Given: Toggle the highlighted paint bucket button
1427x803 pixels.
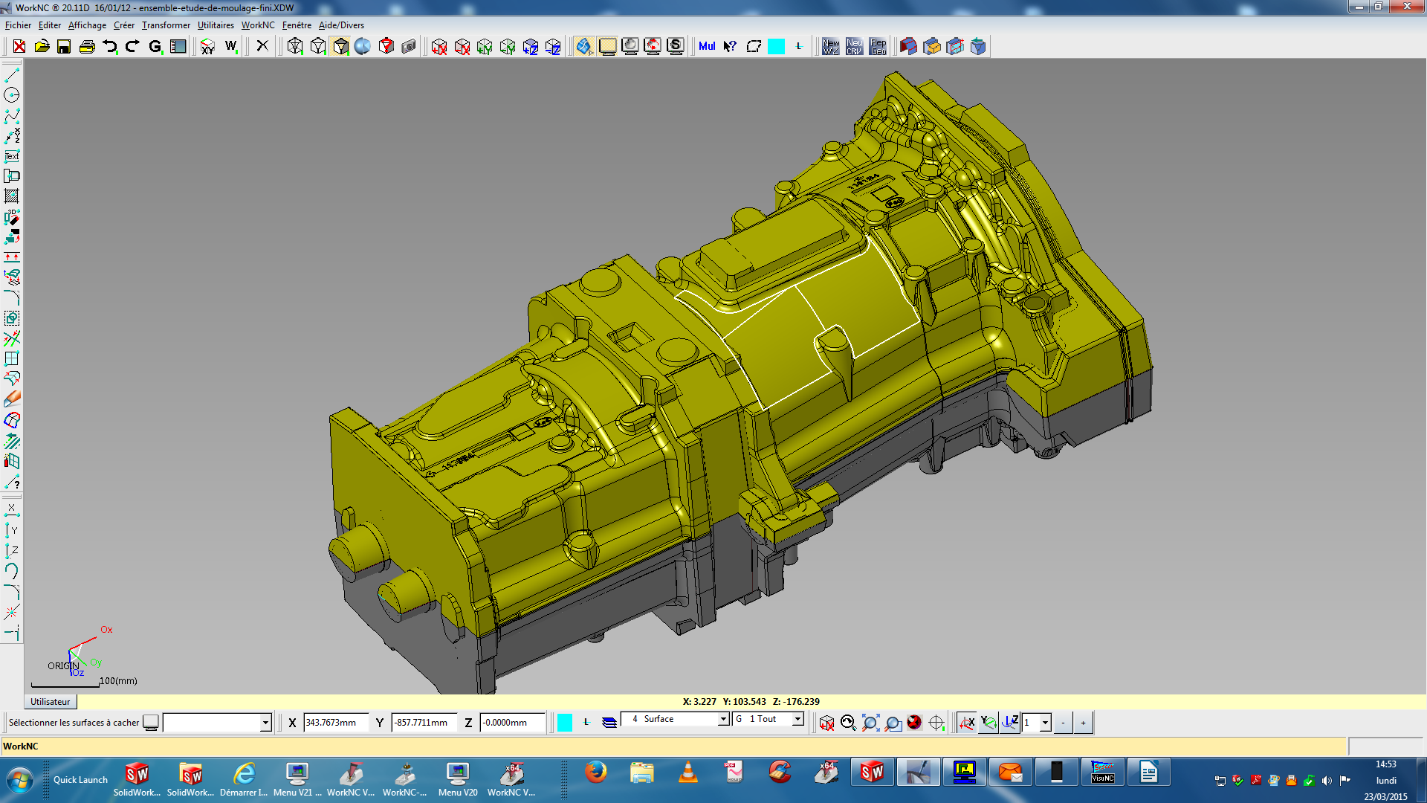Looking at the screenshot, I should pyautogui.click(x=584, y=46).
